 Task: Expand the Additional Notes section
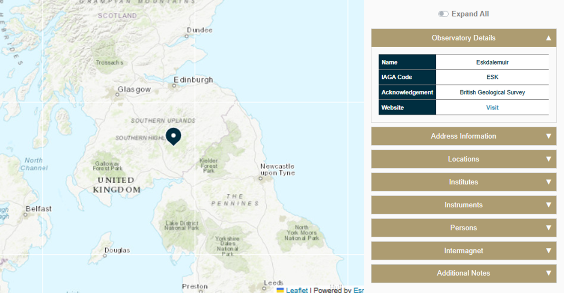tap(464, 273)
